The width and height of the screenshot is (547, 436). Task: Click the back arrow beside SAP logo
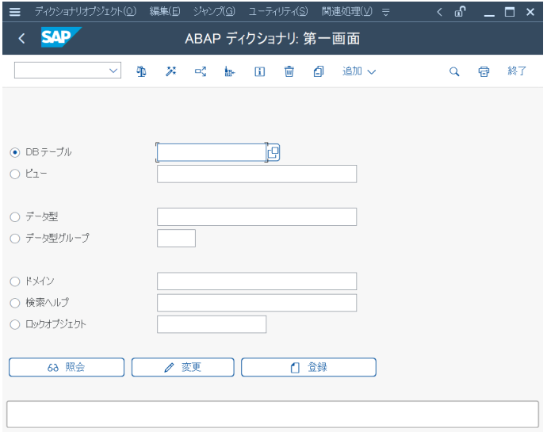point(21,38)
